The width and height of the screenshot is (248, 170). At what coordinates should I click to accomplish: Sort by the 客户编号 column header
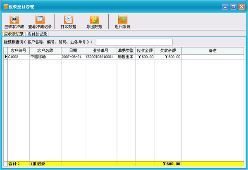click(x=19, y=50)
